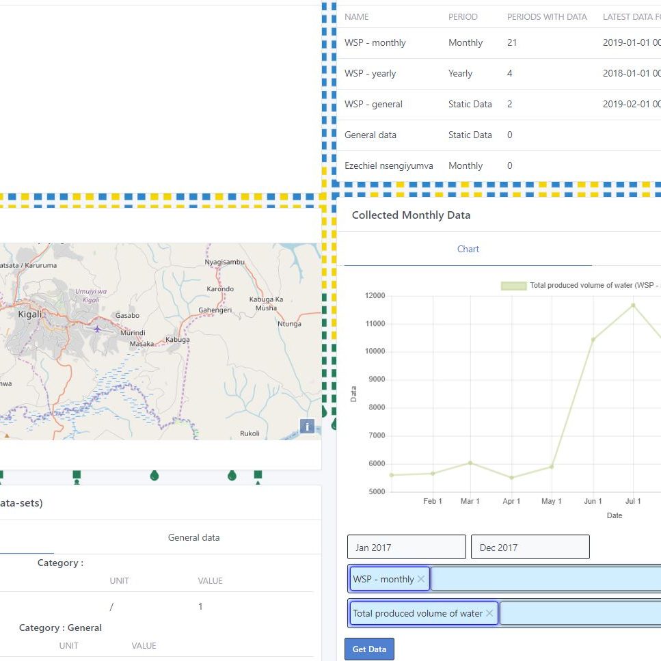The height and width of the screenshot is (661, 661).
Task: Select the WSP - general table row
Action: (x=373, y=105)
